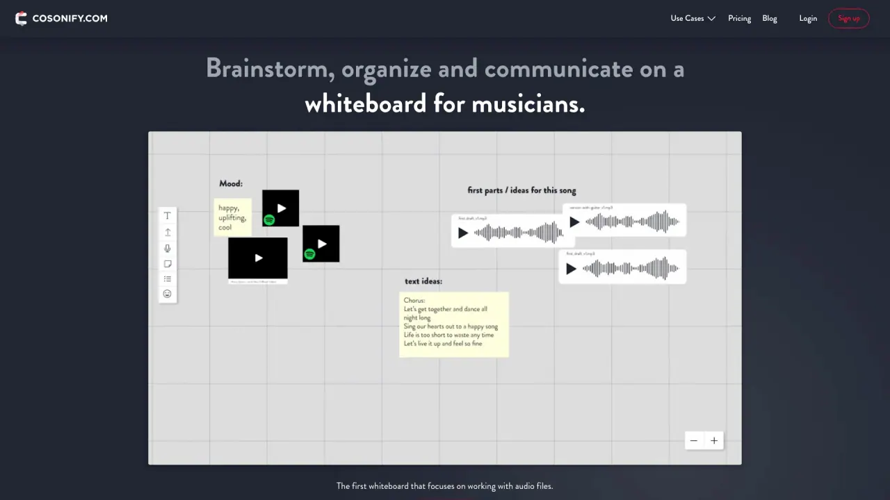Click the 'whiteboard for musicians.' headline text

coord(445,103)
